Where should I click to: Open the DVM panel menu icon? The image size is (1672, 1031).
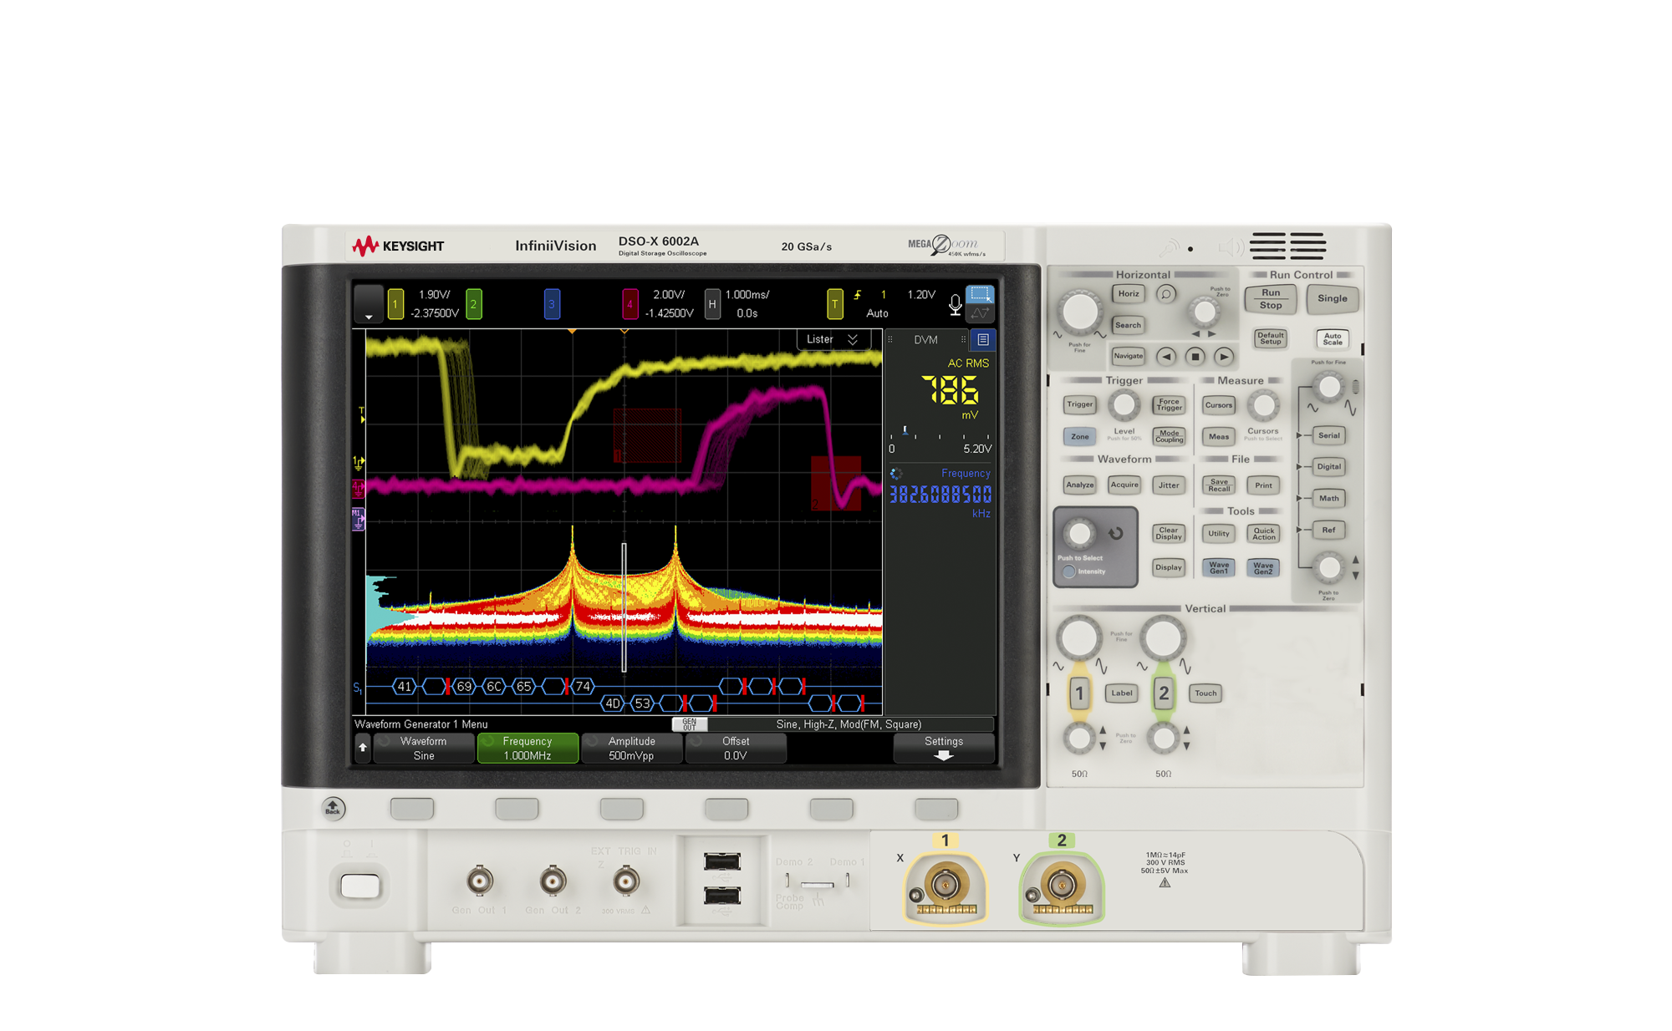point(984,339)
